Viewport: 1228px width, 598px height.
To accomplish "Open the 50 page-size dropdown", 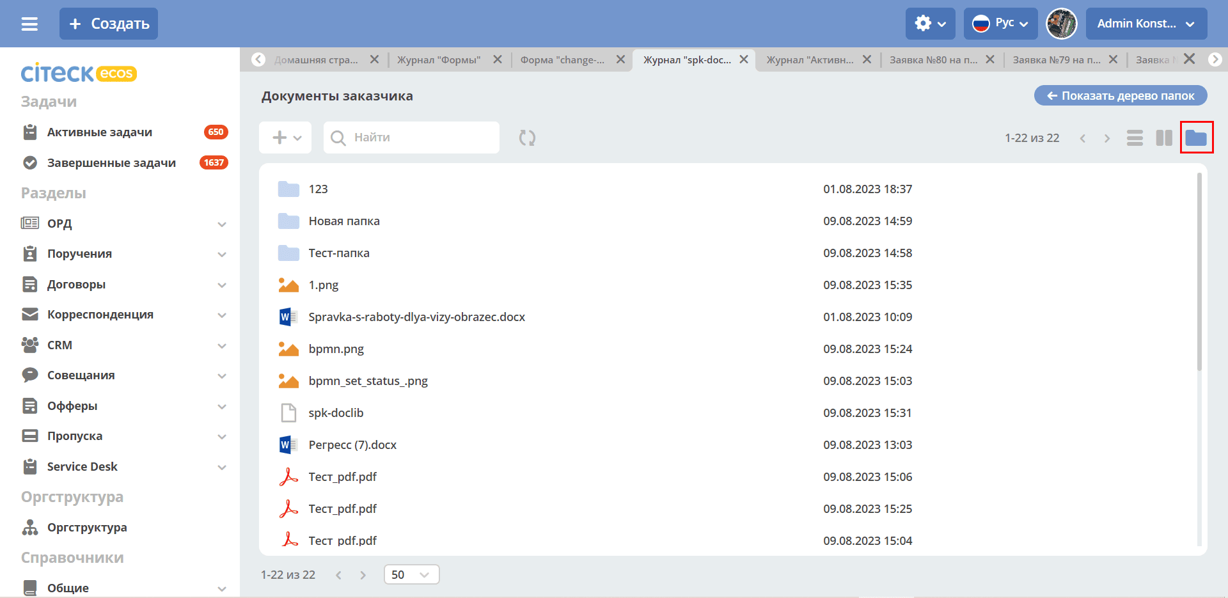I will [x=411, y=574].
